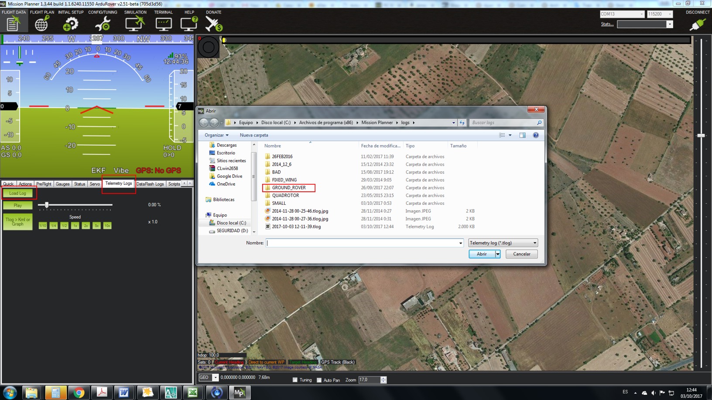The image size is (712, 400).
Task: Open the Telemetry log file type dropdown
Action: pyautogui.click(x=503, y=243)
